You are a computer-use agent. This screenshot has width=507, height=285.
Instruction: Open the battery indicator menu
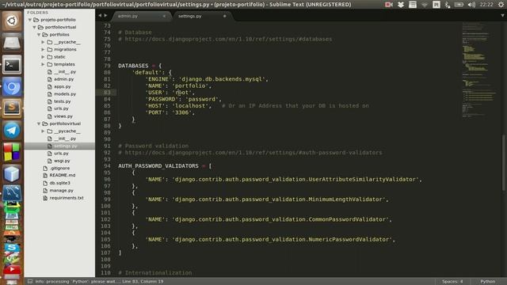[459, 5]
